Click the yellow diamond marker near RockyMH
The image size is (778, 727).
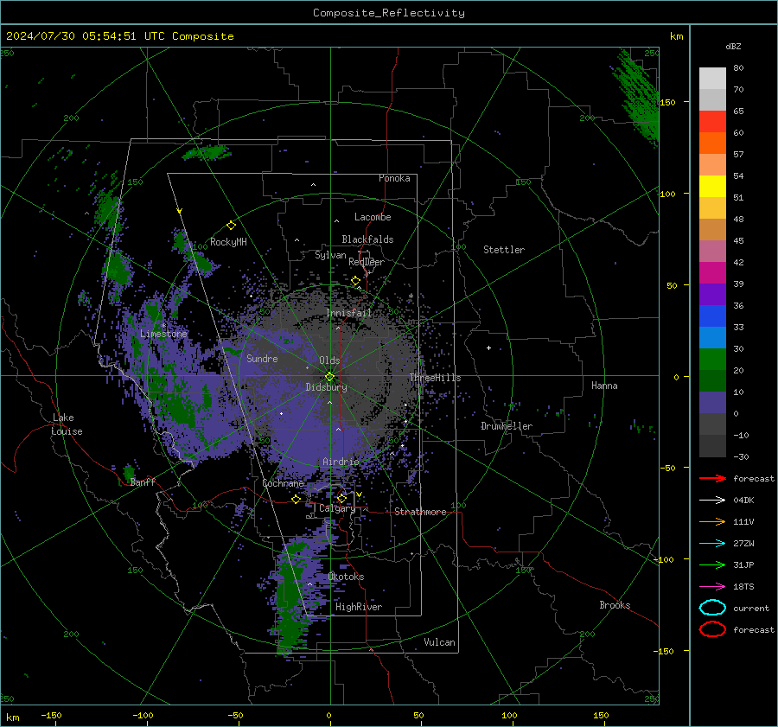point(231,226)
